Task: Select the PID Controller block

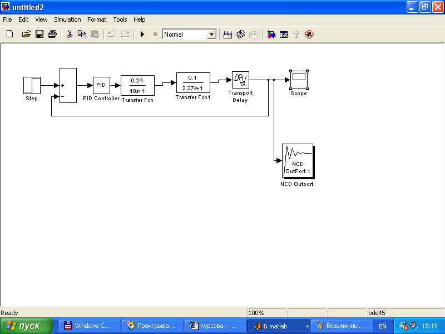Action: (101, 85)
